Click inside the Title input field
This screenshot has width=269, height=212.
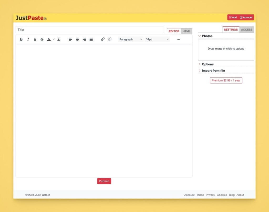click(89, 30)
